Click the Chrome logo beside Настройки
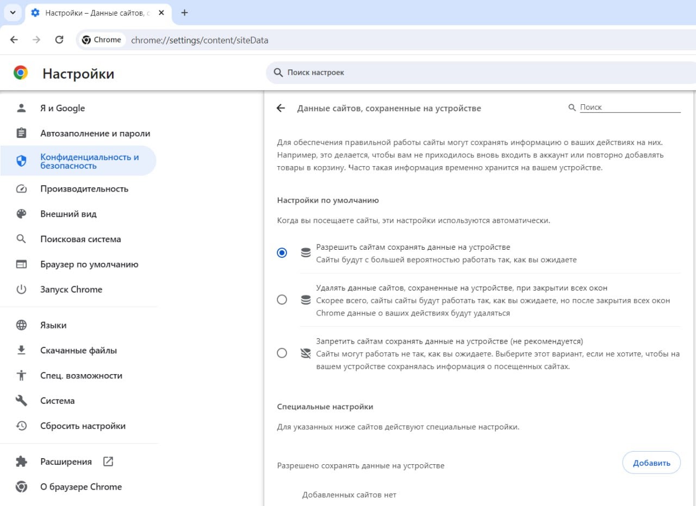696x506 pixels. (x=21, y=73)
